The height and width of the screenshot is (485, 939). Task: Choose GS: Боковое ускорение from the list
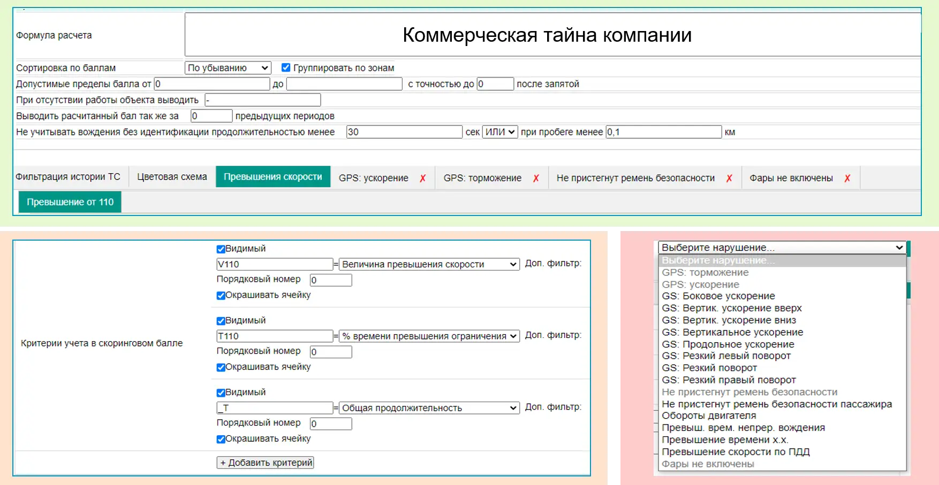718,296
